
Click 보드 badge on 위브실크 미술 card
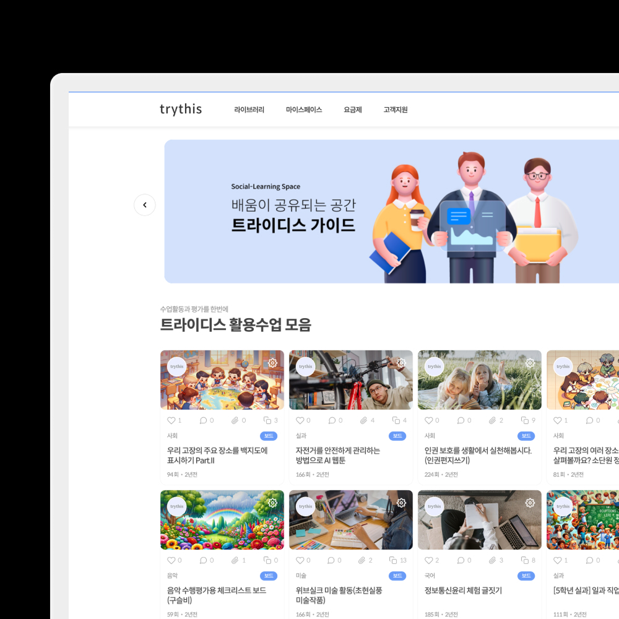397,576
